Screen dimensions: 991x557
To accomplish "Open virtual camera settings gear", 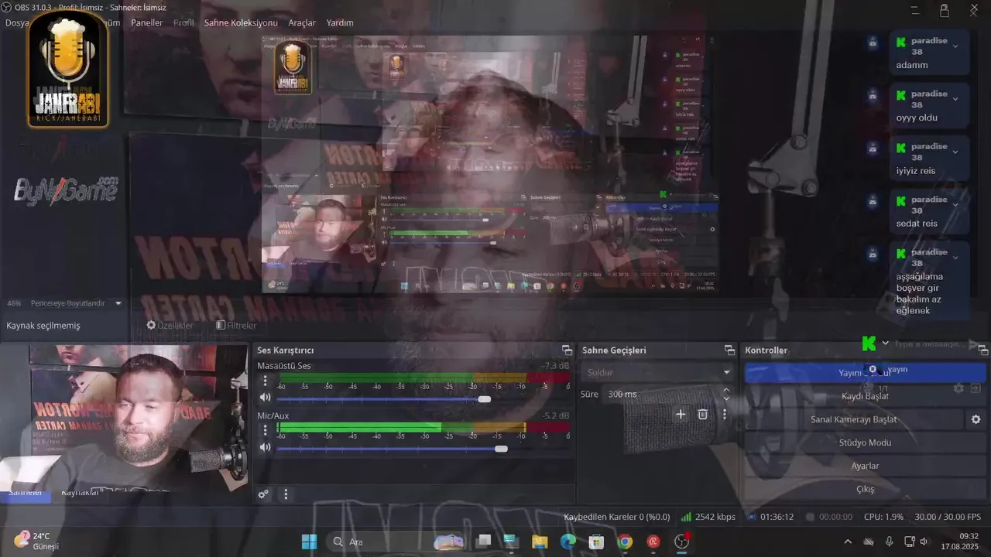I will click(976, 419).
